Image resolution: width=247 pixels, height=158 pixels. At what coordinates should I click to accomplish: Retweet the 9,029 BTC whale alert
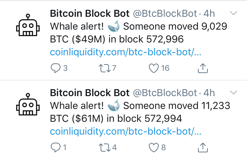[105, 68]
